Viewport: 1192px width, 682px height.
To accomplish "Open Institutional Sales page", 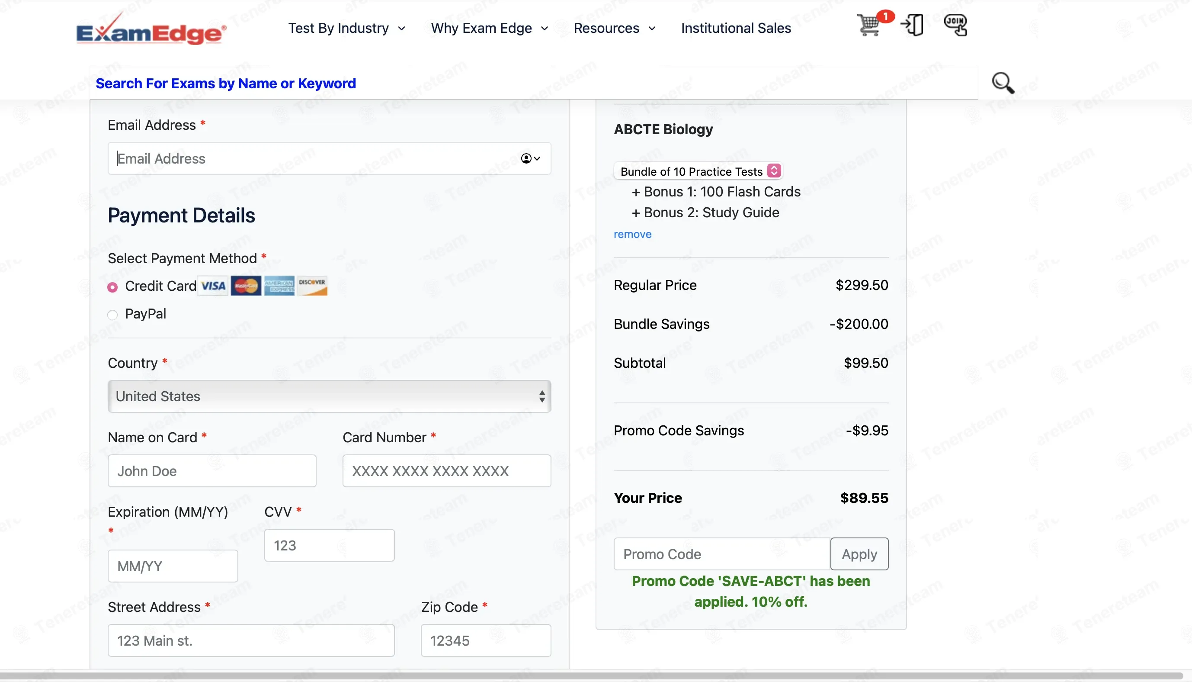I will tap(736, 28).
